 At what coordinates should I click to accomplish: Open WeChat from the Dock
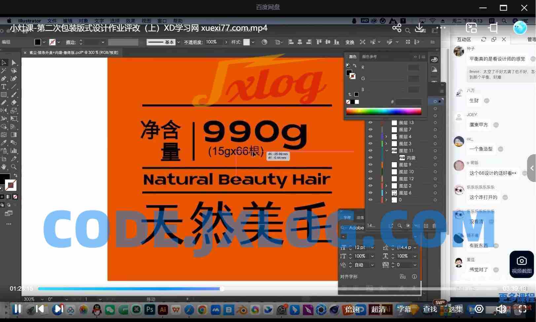110,309
